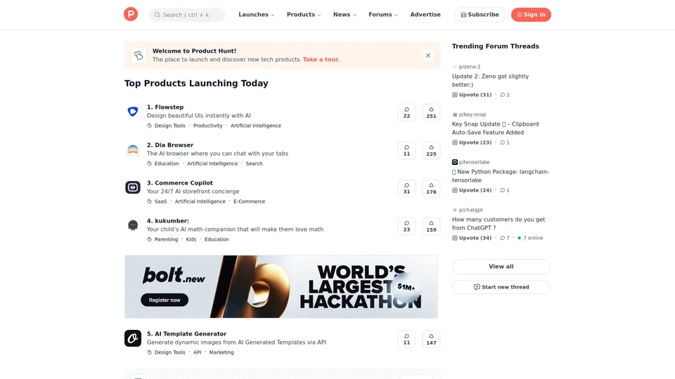Upvote the tensorlake thread (24)
675x379 pixels.
[x=472, y=190]
